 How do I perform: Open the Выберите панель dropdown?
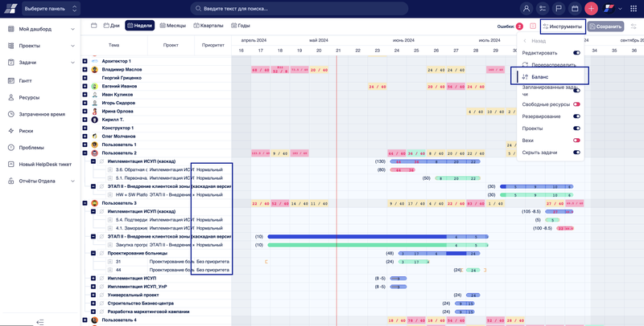point(48,9)
